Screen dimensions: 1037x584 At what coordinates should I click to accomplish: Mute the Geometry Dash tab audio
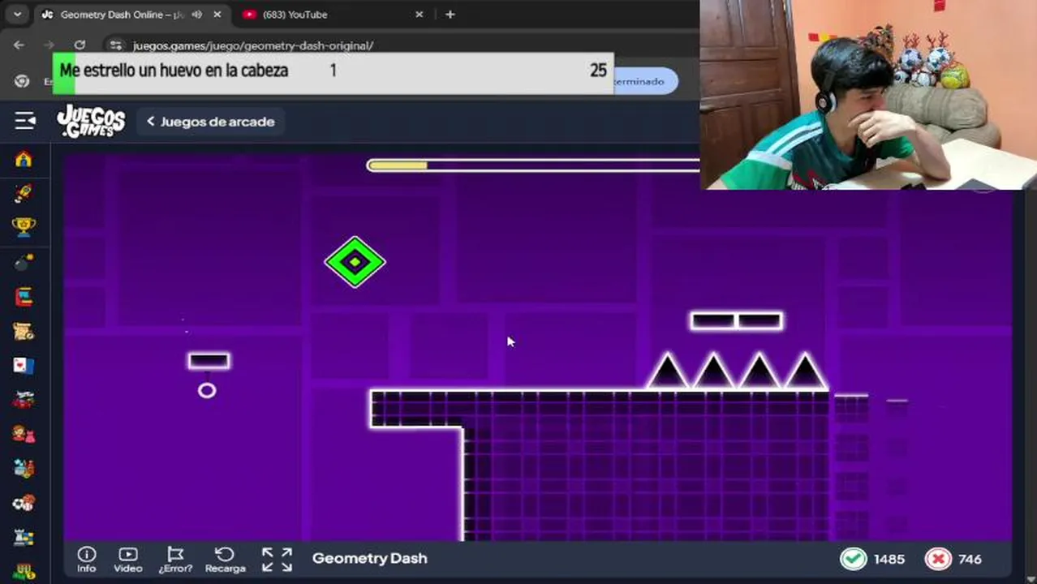pyautogui.click(x=196, y=15)
